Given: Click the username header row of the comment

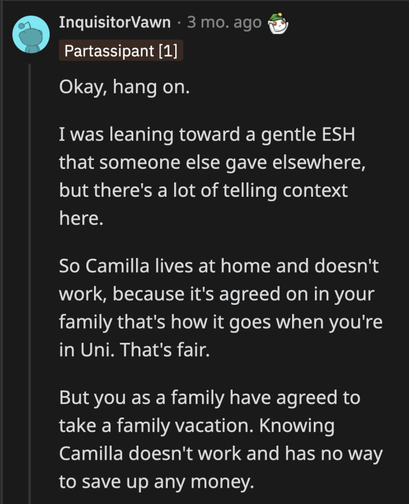Looking at the screenshot, I should point(146,22).
